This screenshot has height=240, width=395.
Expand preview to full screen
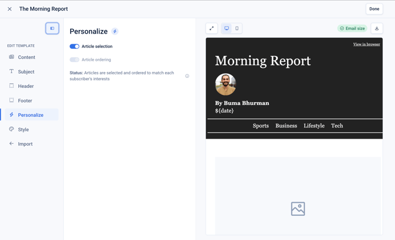tap(212, 28)
